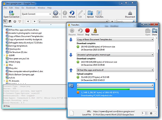The width and height of the screenshot is (162, 120).
Task: Show the Bonjour view icon
Action: tap(20, 21)
